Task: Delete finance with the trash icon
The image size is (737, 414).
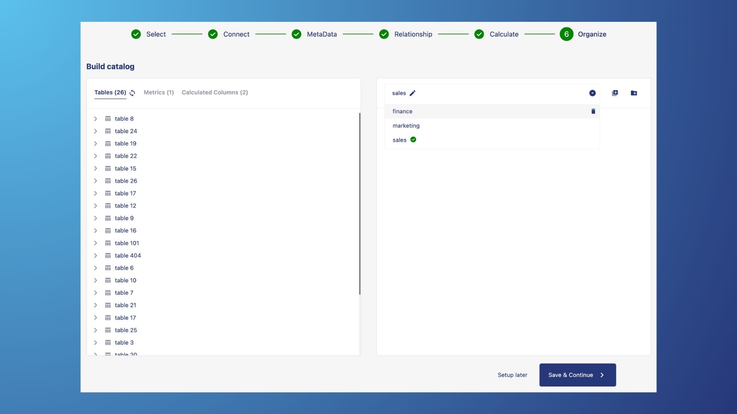Action: [593, 111]
